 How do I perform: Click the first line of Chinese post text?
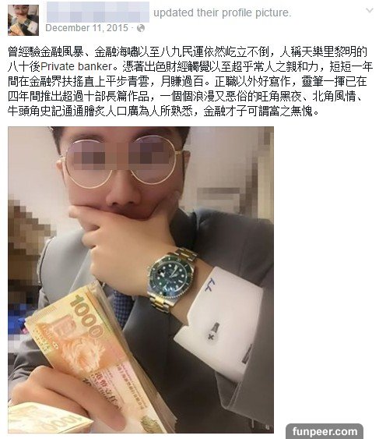click(x=188, y=52)
